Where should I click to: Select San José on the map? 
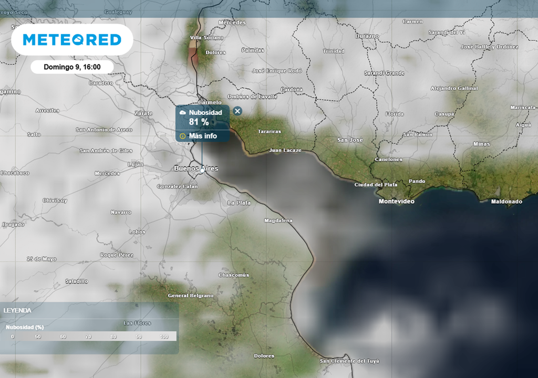pos(350,140)
